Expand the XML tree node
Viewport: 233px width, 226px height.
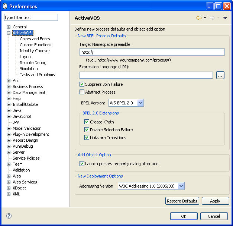point(9,194)
